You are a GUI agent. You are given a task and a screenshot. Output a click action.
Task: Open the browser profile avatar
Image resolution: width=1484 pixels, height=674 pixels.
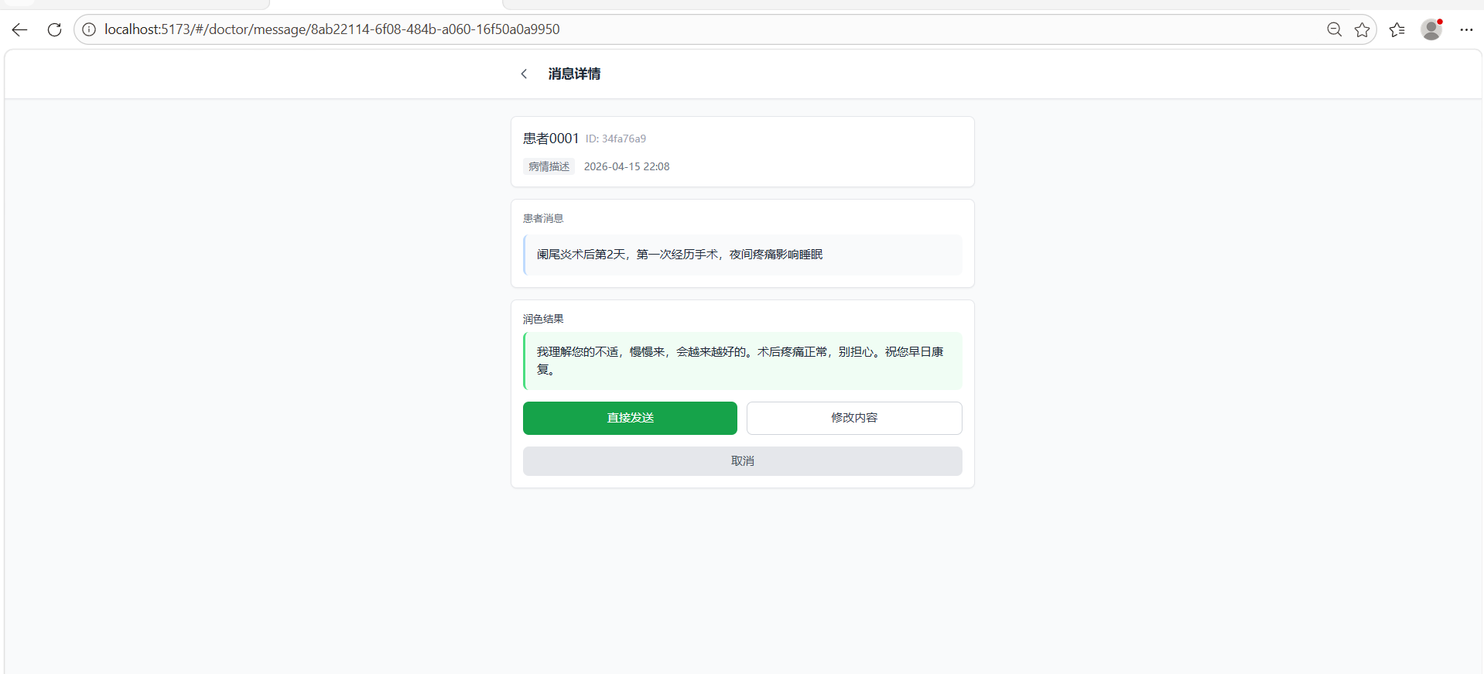1431,29
